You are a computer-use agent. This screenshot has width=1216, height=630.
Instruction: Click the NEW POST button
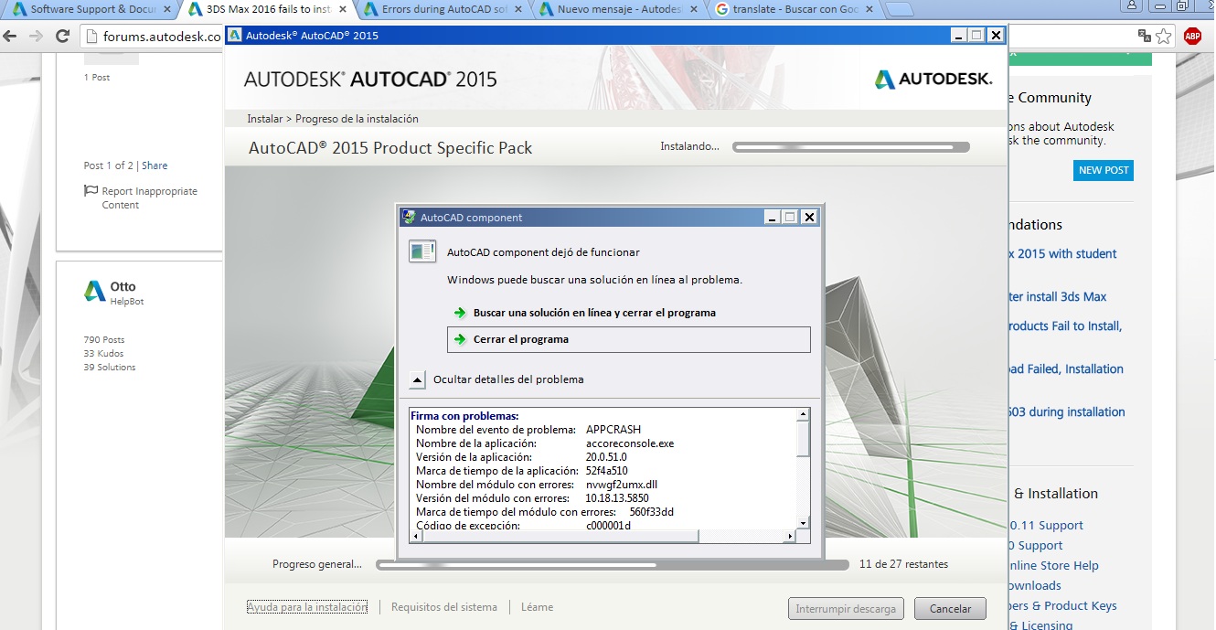click(x=1103, y=170)
